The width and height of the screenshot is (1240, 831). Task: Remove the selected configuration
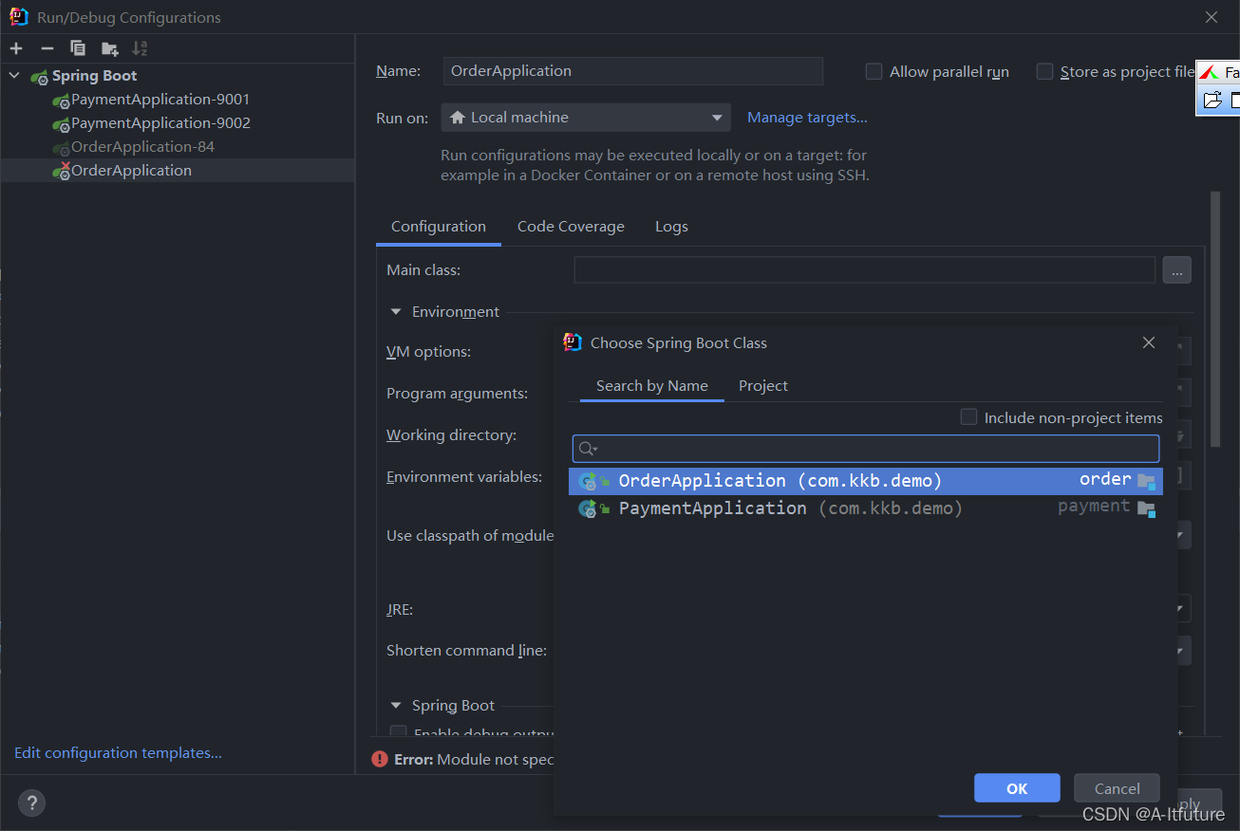coord(47,48)
